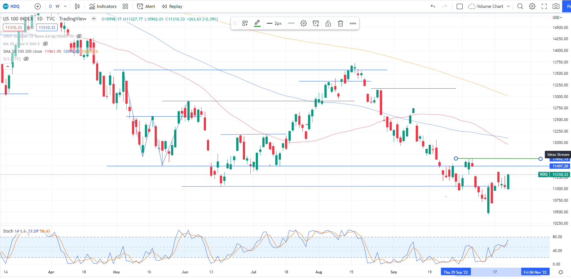Click the NDQ 11310.33 last price label

click(554, 174)
